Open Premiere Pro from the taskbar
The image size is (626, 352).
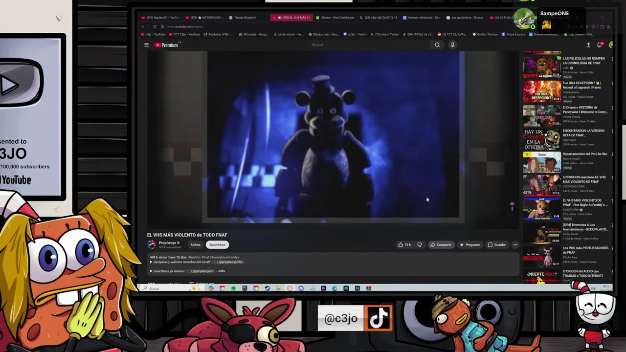(x=324, y=288)
